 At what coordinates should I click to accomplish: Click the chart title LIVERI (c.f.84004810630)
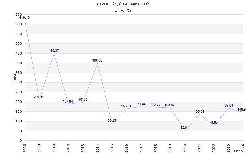[123, 4]
